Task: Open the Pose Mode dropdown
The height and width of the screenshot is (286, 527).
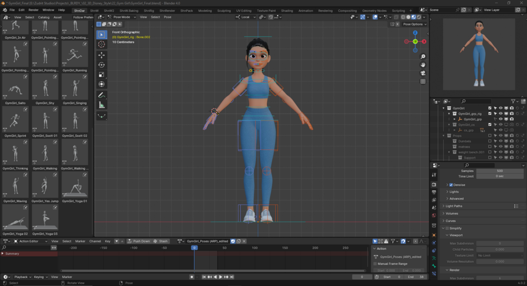Action: tap(122, 17)
